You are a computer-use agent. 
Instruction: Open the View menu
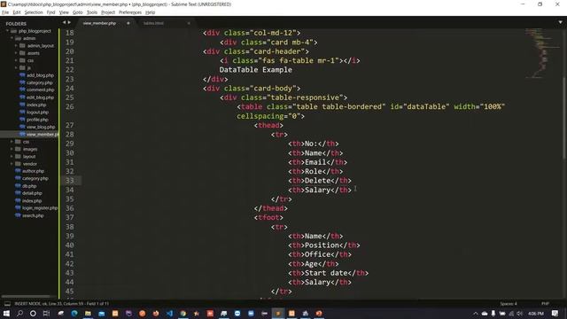64,12
